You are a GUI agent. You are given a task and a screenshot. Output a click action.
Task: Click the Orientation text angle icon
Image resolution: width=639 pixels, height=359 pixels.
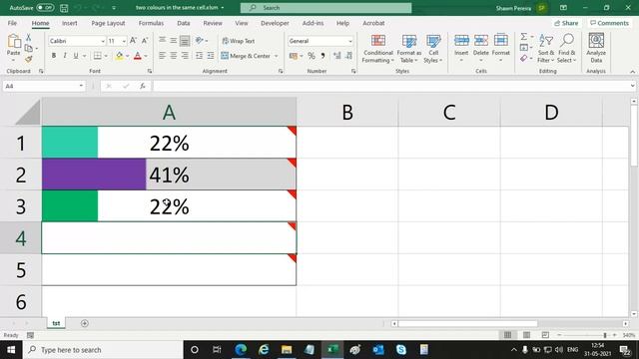(x=200, y=40)
